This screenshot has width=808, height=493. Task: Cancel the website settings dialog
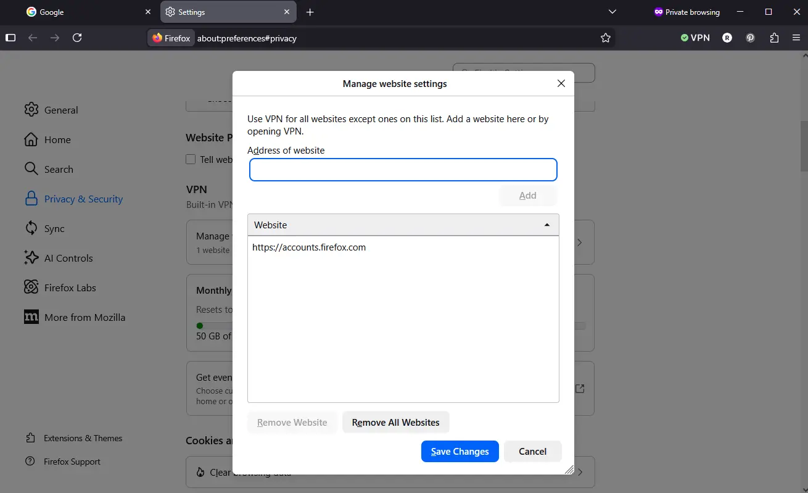click(x=533, y=452)
